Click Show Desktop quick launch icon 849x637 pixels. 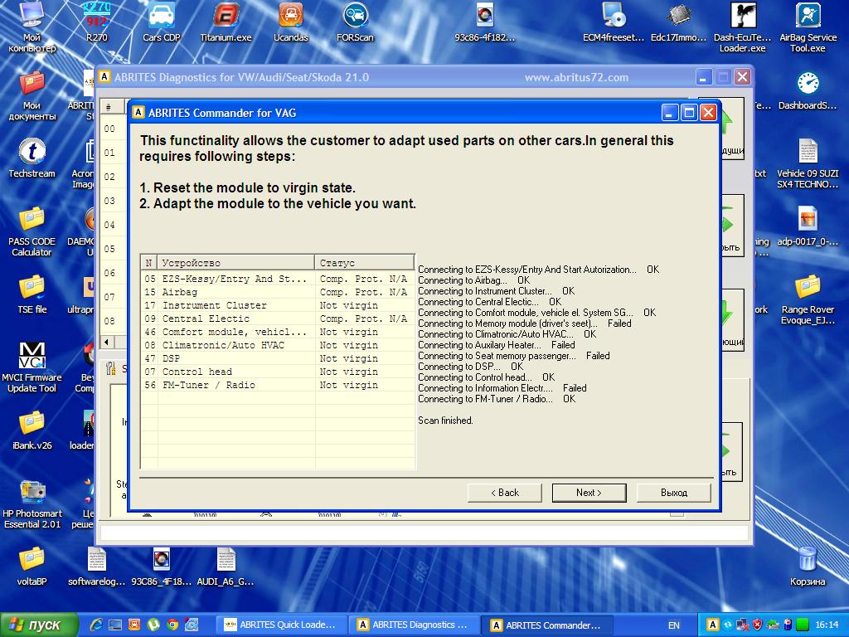(x=115, y=625)
